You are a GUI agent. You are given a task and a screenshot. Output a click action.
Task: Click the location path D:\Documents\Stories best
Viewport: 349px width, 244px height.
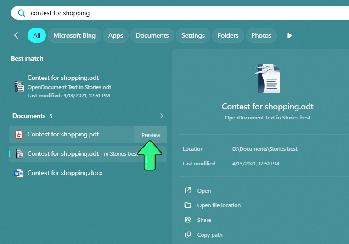tap(265, 149)
